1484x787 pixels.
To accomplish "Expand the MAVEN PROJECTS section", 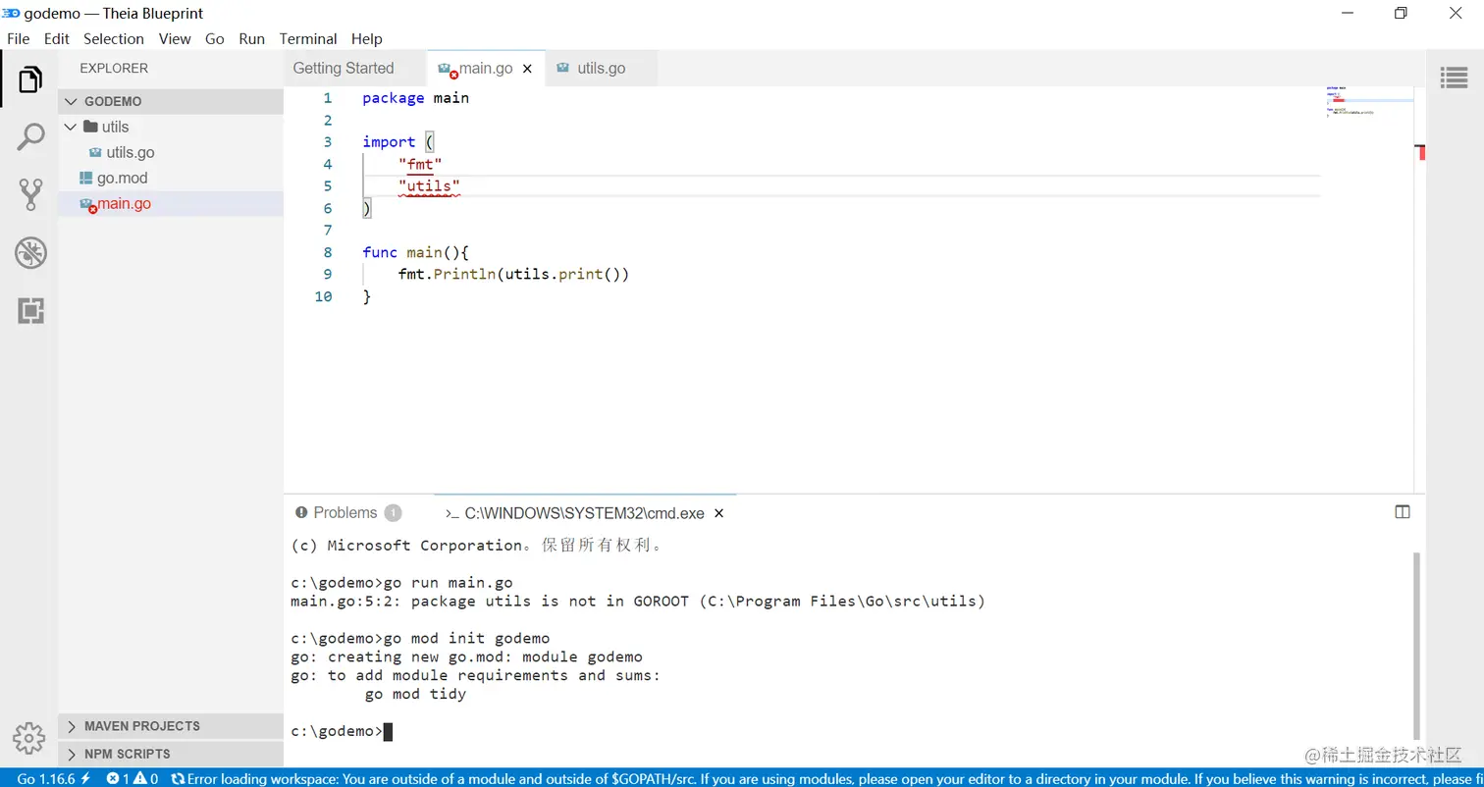I will [171, 726].
